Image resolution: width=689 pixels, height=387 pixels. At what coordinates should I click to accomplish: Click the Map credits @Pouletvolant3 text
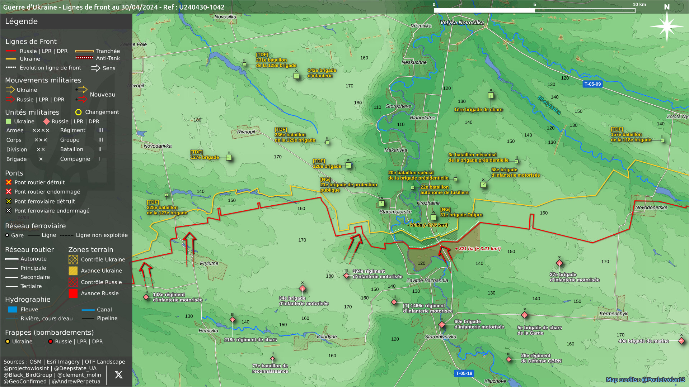645,379
